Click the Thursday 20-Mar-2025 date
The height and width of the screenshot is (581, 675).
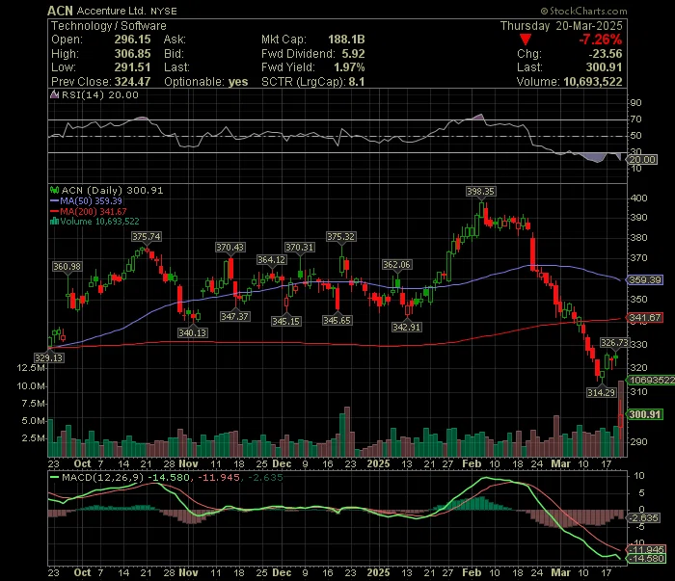click(x=561, y=26)
